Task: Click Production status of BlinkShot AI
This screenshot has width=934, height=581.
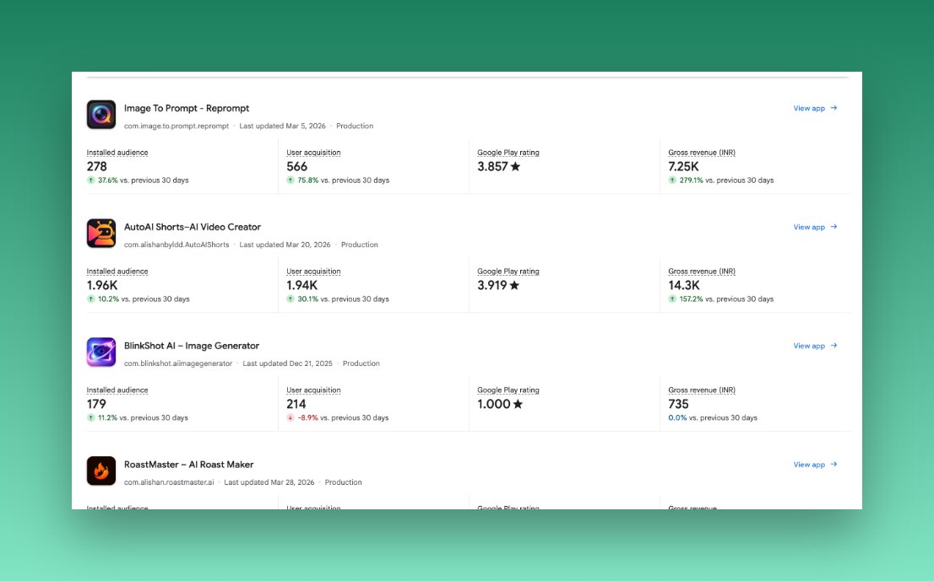Action: (x=361, y=363)
